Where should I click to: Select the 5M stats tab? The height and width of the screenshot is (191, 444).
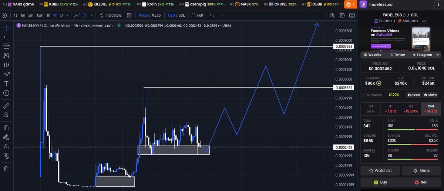pyautogui.click(x=370, y=109)
